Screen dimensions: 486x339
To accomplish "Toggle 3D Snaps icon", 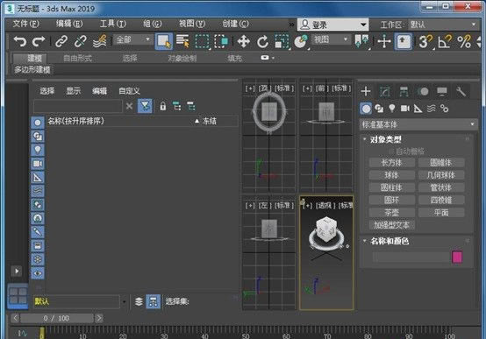I will tap(425, 41).
